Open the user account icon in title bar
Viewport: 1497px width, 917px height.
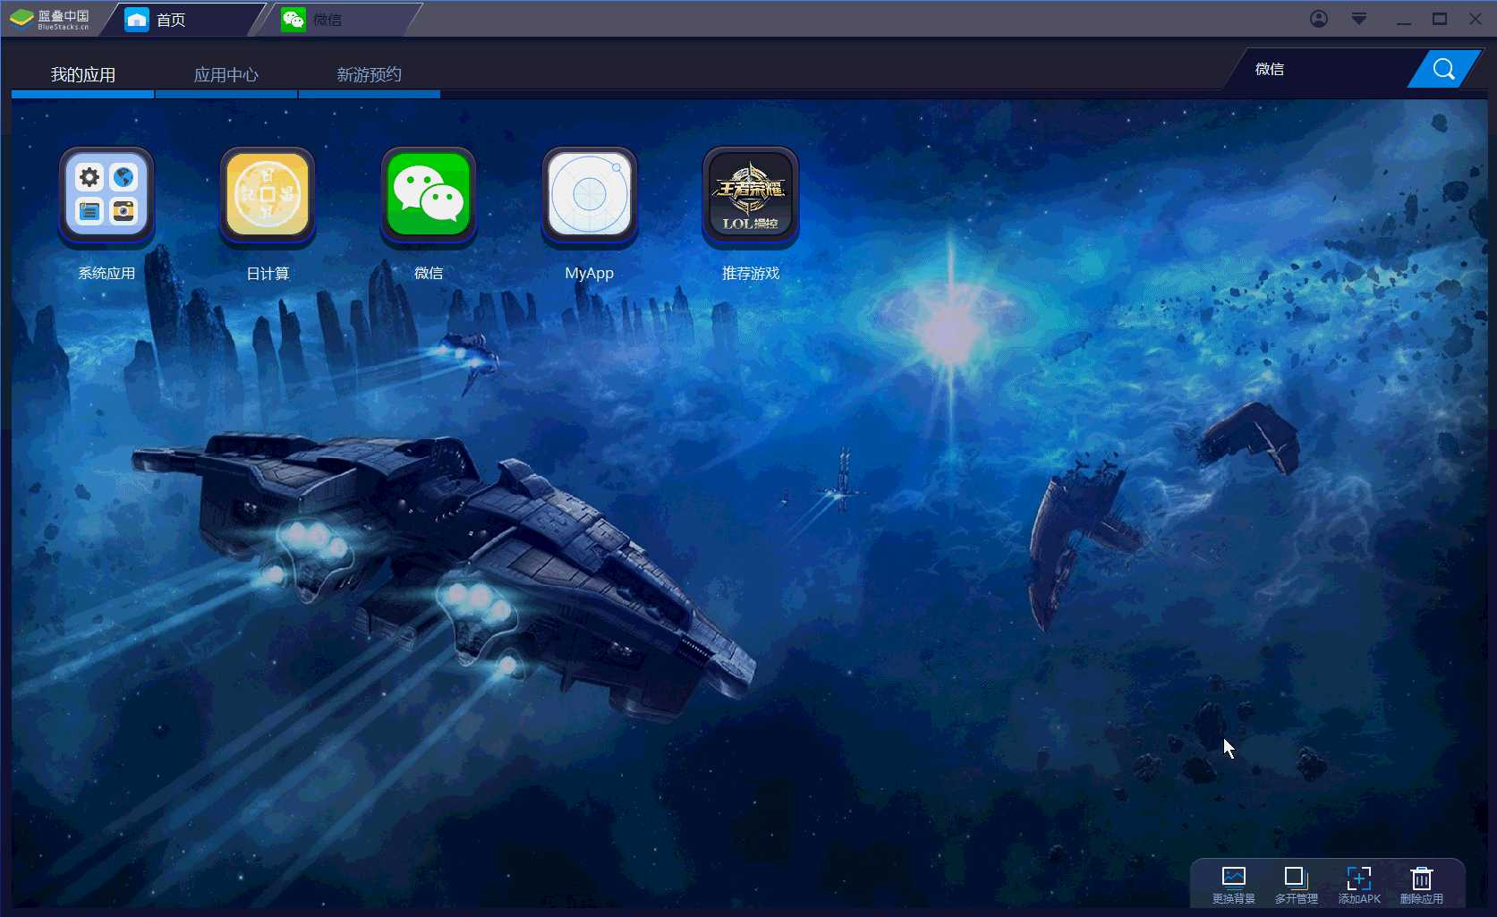pos(1319,19)
